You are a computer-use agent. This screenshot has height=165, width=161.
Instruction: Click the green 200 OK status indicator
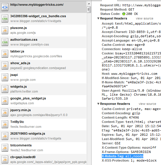124,14
